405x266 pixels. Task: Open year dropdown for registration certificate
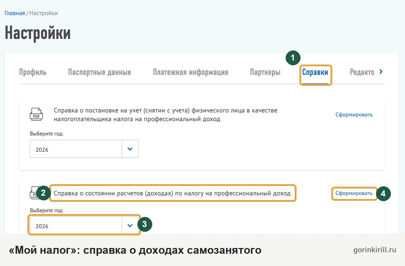(130, 149)
